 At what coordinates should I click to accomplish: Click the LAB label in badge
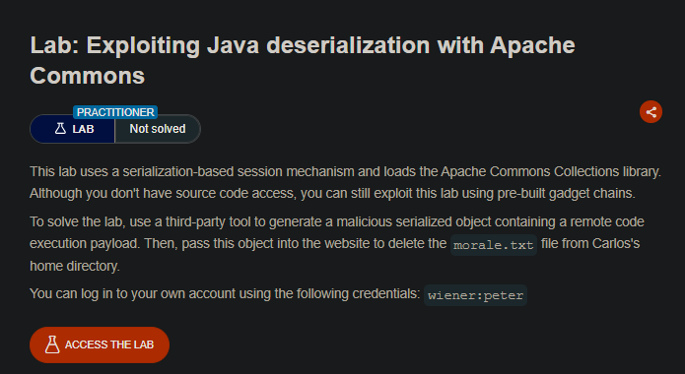pyautogui.click(x=83, y=129)
